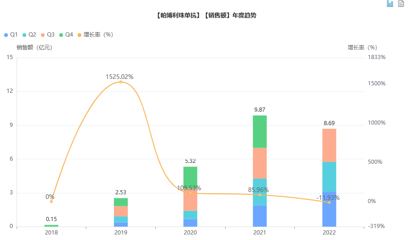
Task: Select the 2022 Q2 cyan bar segment
Action: click(x=329, y=176)
